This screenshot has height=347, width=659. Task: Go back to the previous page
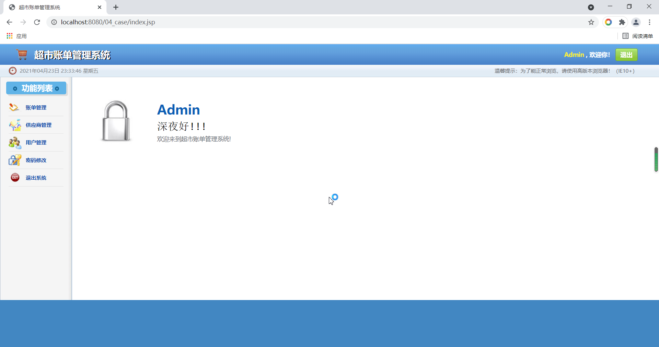point(9,22)
